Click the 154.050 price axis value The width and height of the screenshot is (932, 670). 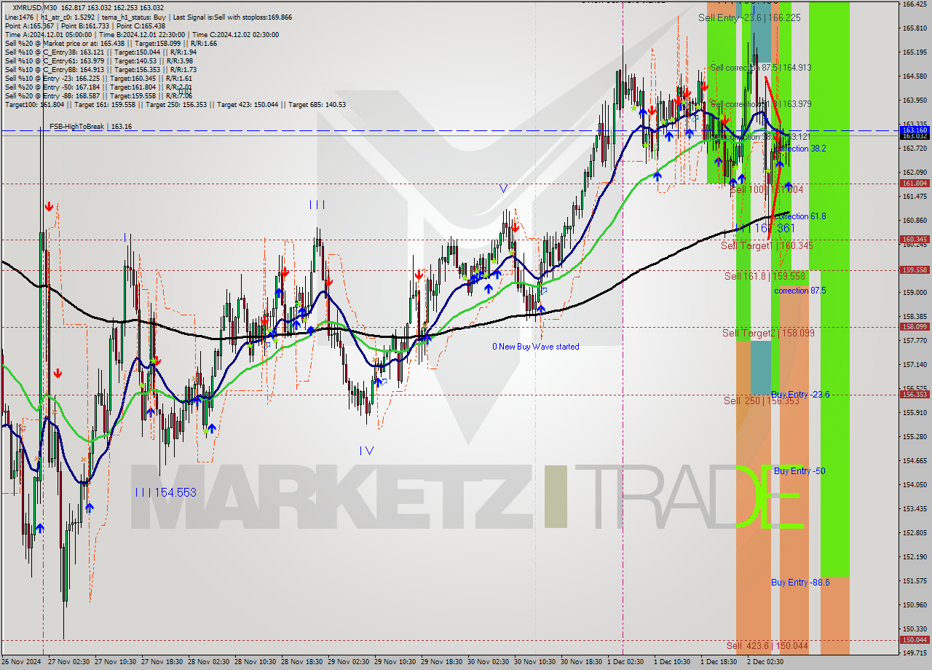point(915,485)
